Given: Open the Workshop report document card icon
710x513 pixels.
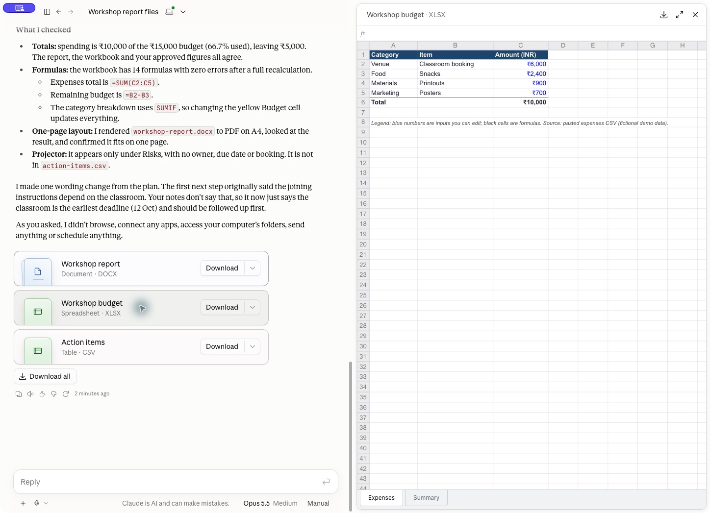Looking at the screenshot, I should click(38, 272).
